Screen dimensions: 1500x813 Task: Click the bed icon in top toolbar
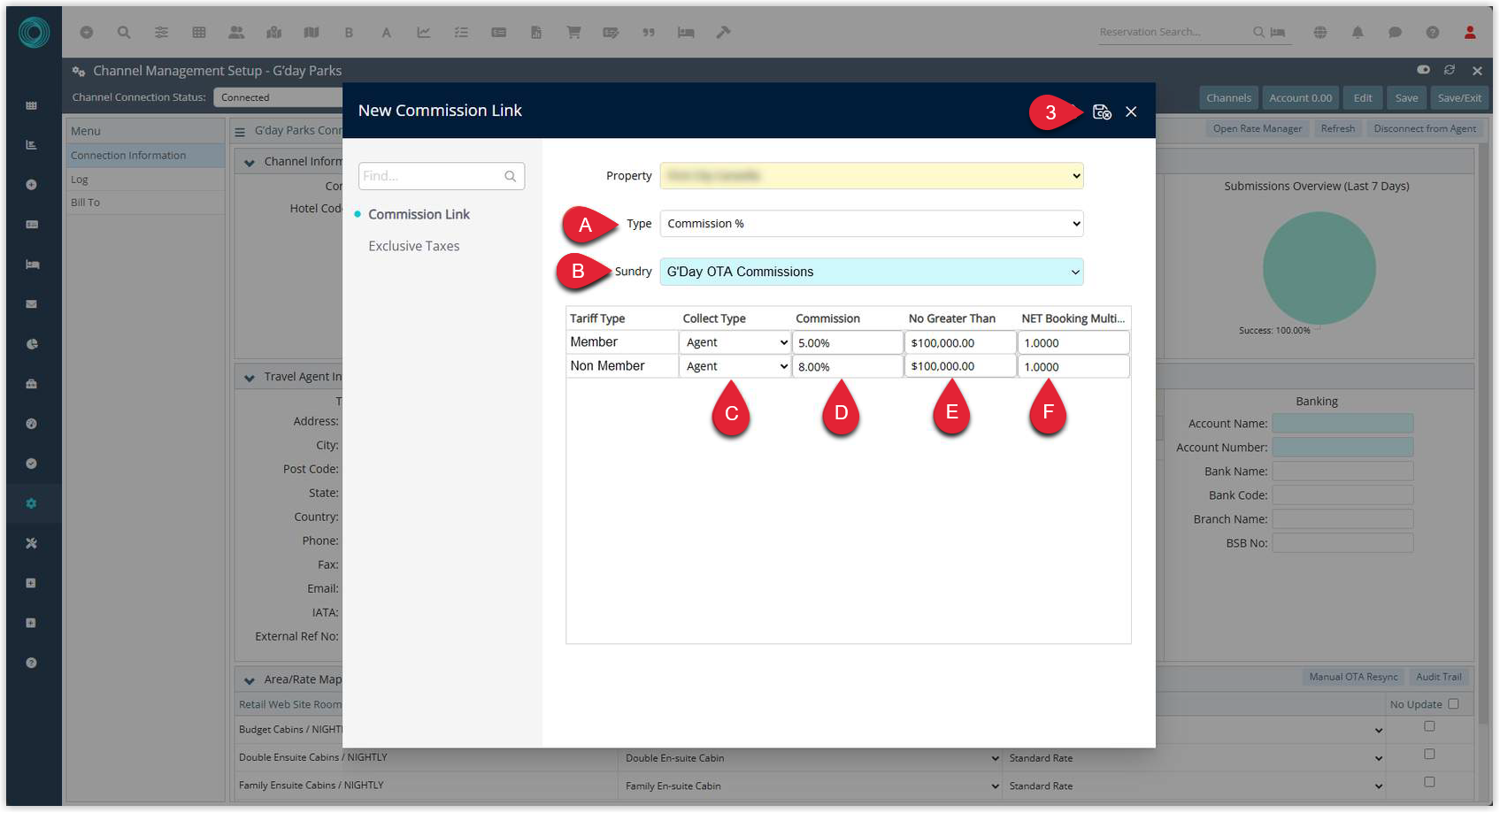point(686,32)
